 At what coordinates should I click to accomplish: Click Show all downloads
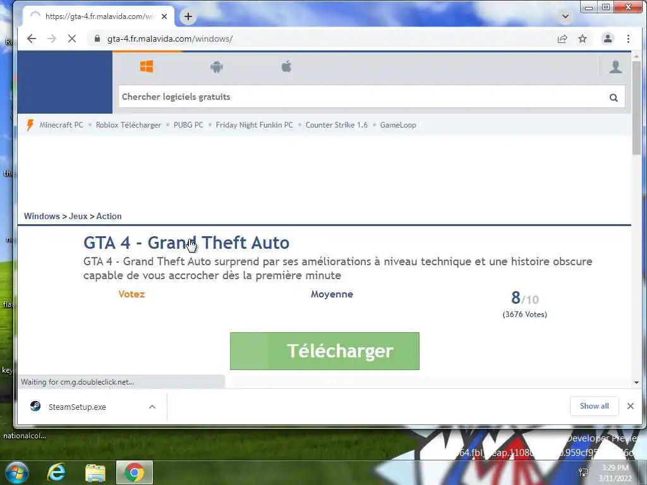(594, 406)
